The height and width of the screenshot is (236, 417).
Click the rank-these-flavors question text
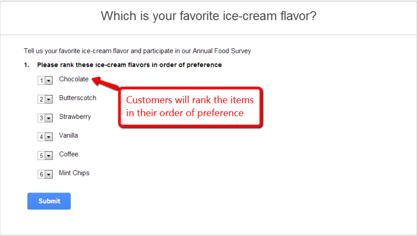pos(129,65)
